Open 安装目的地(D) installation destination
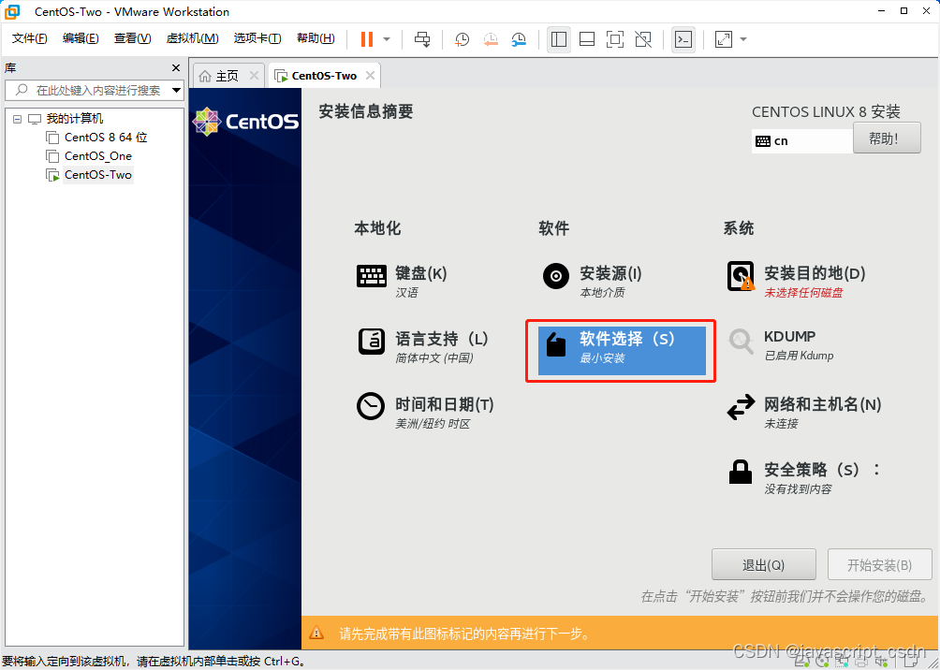 (796, 281)
